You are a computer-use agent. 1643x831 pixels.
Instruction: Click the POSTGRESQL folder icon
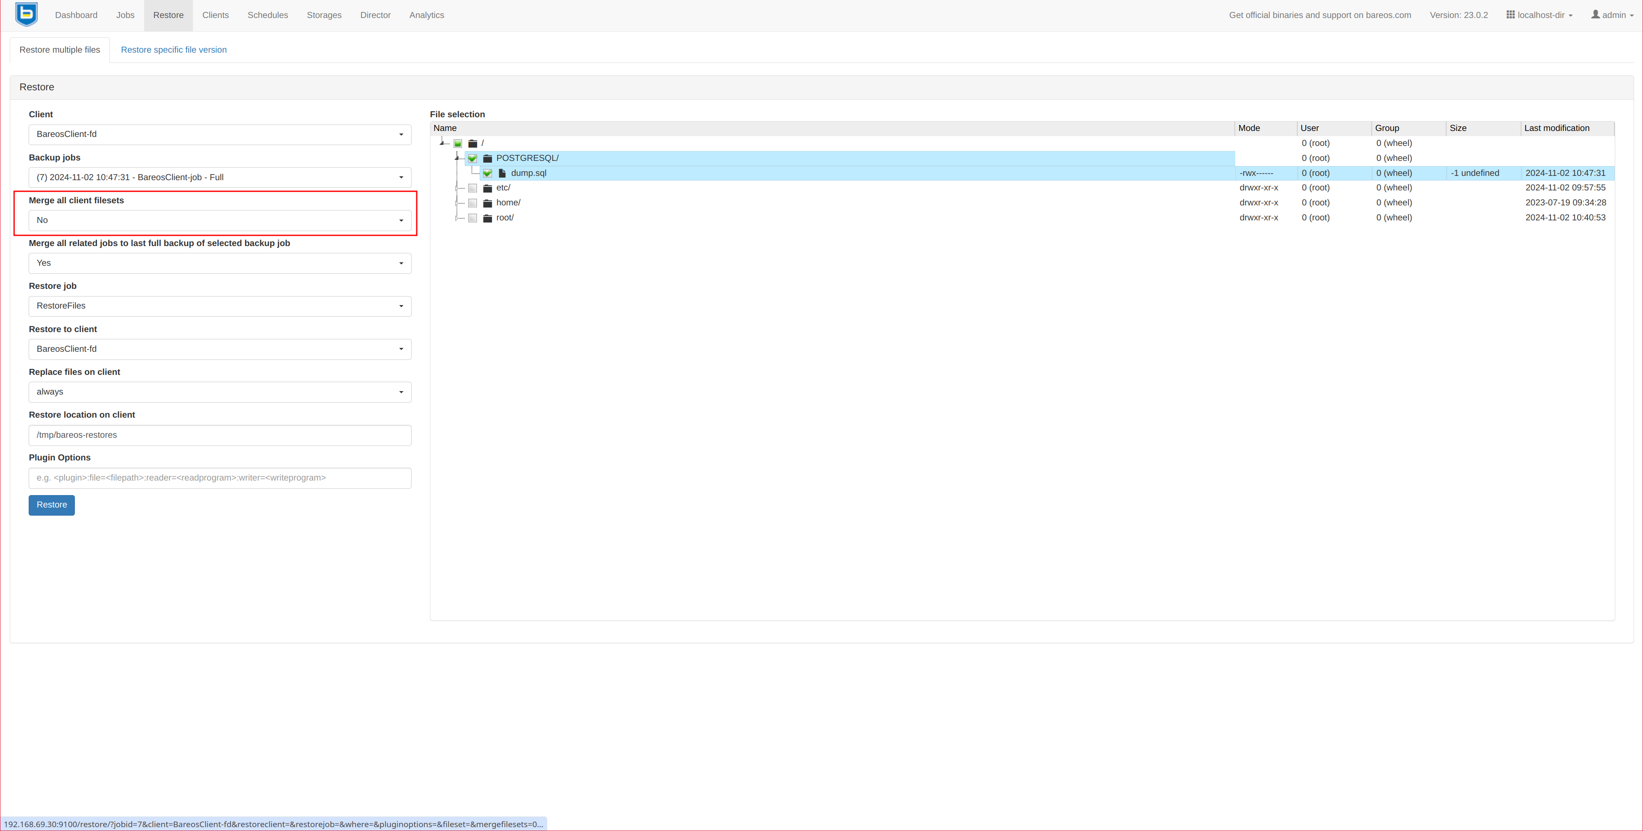(x=487, y=158)
